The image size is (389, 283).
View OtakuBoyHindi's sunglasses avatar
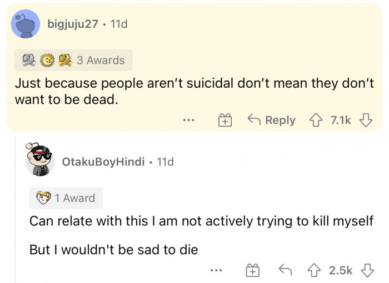coord(39,160)
